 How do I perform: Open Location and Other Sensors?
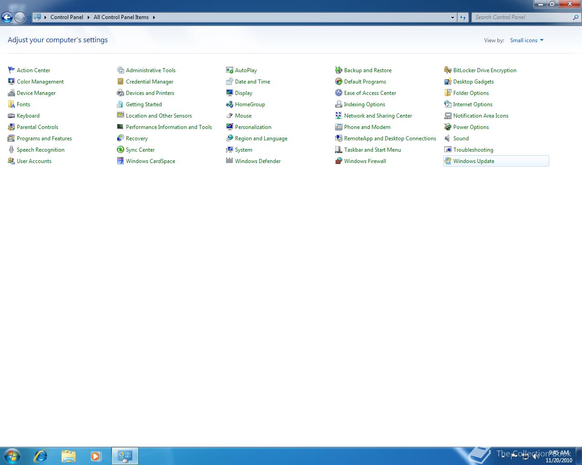pyautogui.click(x=159, y=116)
